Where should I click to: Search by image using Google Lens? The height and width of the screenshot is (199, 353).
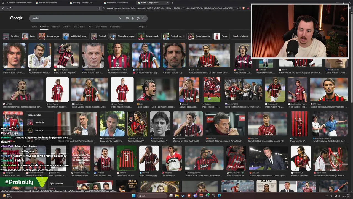[138, 18]
